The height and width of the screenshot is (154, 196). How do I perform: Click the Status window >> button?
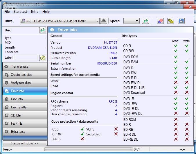click(25, 143)
